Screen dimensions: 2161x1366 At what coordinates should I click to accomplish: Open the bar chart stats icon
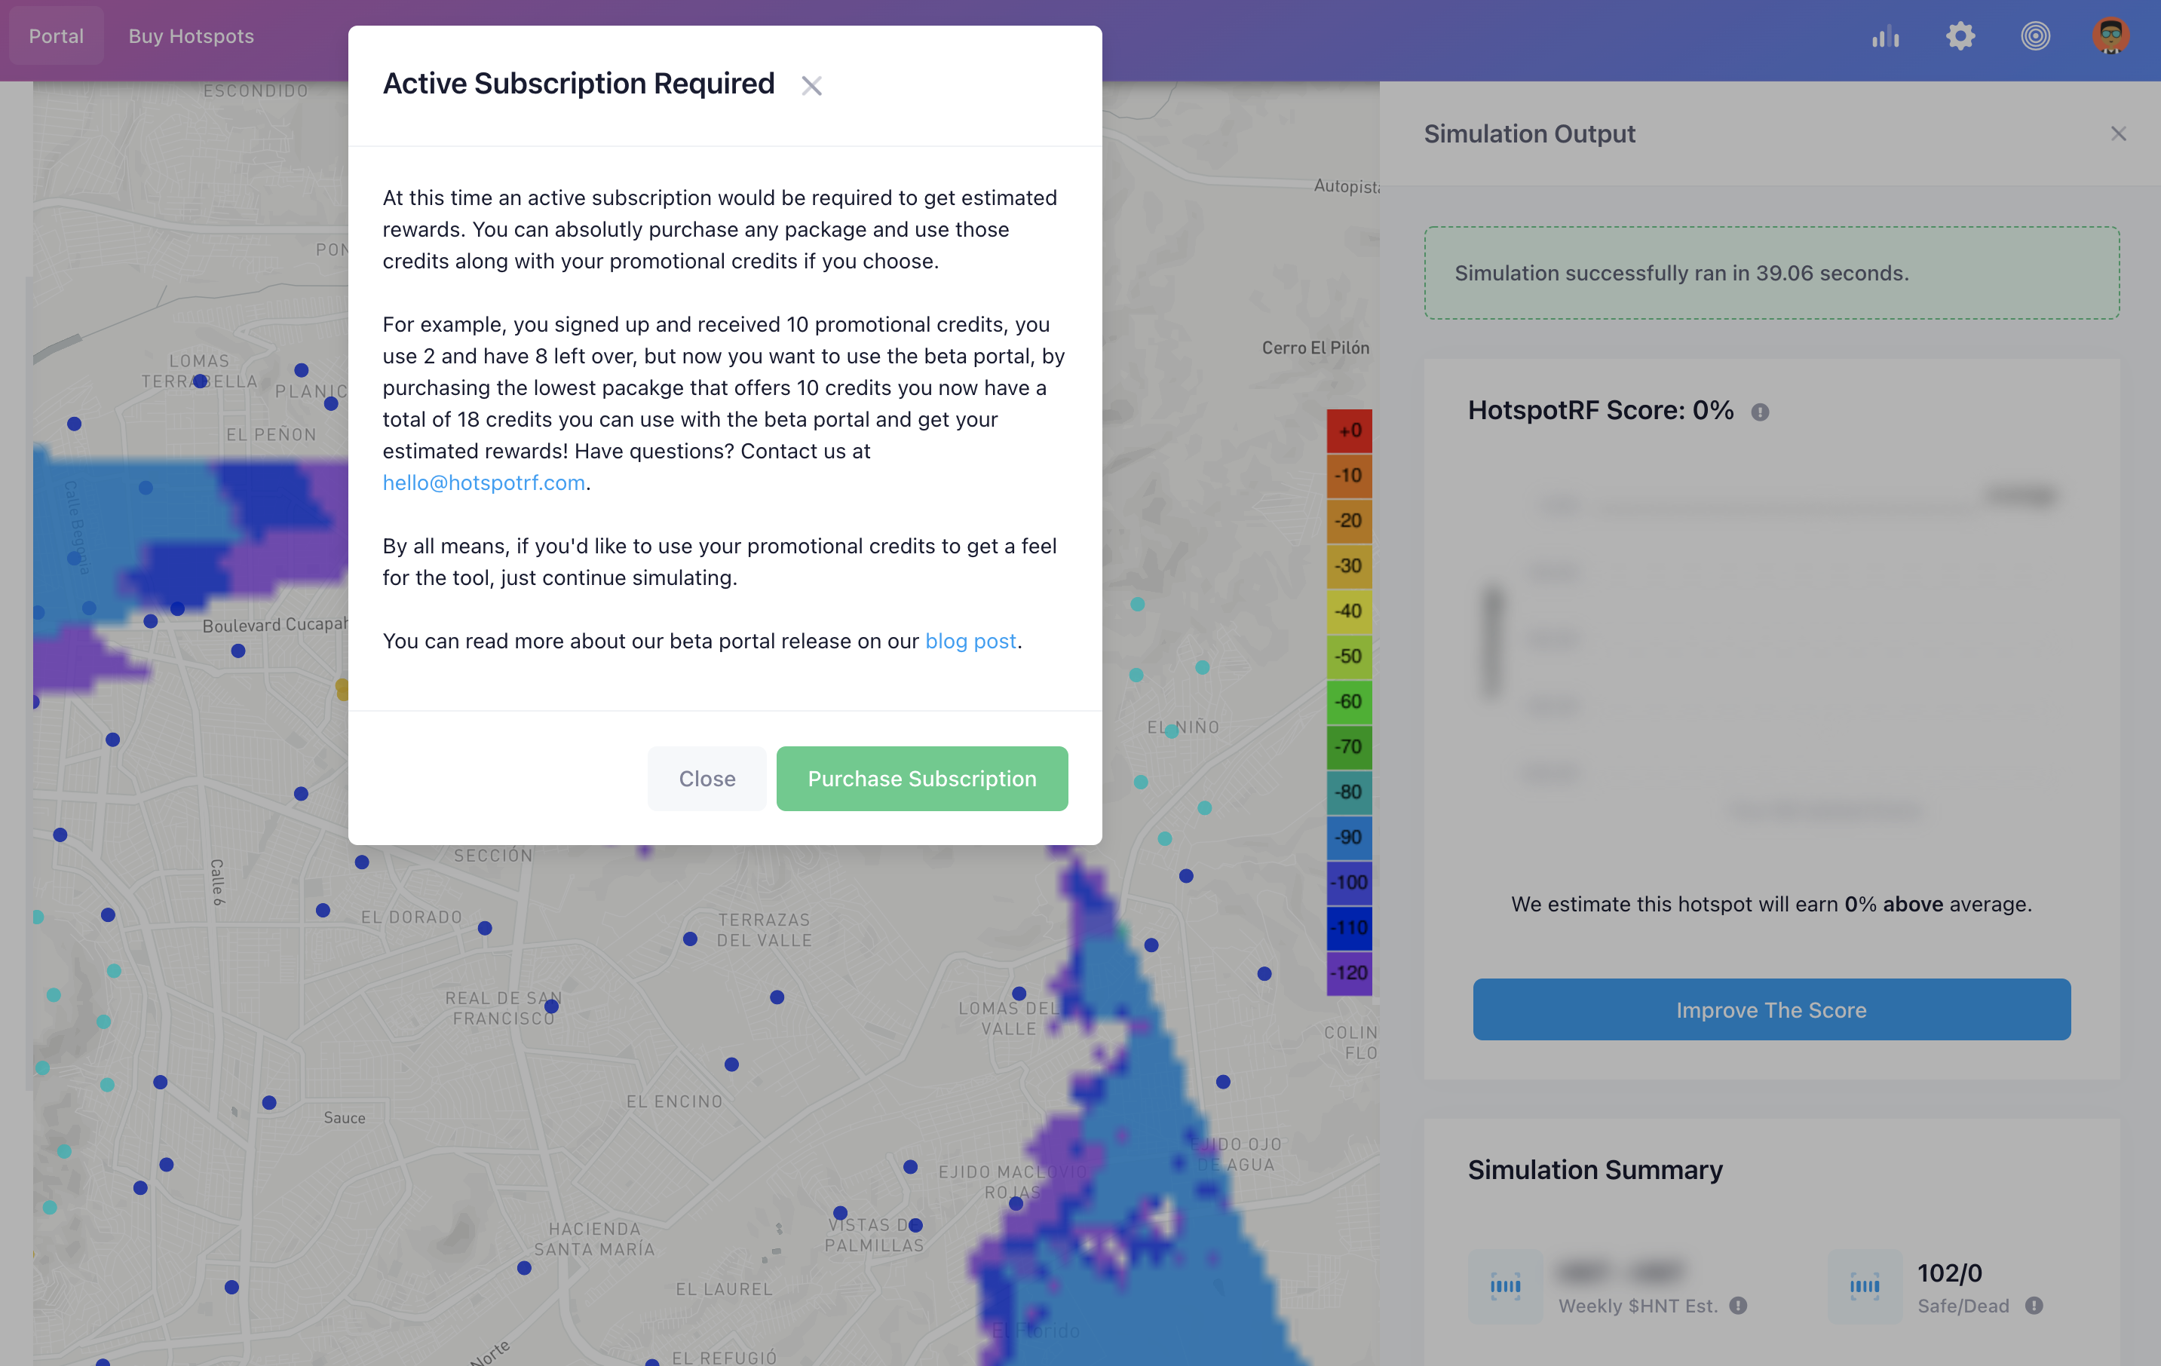(x=1886, y=37)
